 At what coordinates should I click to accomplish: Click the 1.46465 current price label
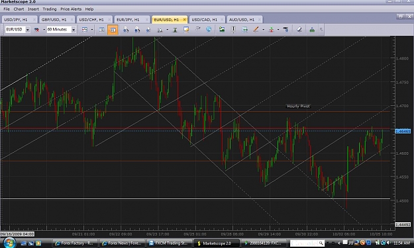403,131
